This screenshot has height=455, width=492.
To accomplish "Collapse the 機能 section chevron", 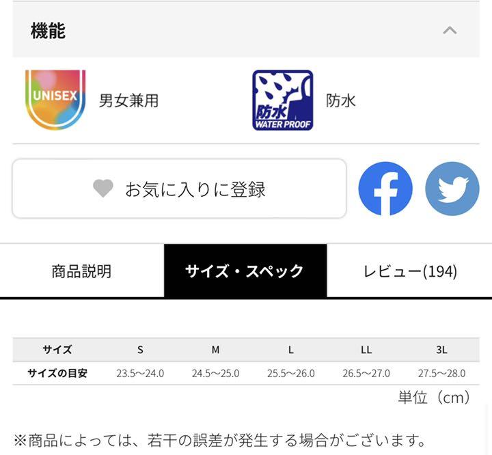I will point(450,31).
